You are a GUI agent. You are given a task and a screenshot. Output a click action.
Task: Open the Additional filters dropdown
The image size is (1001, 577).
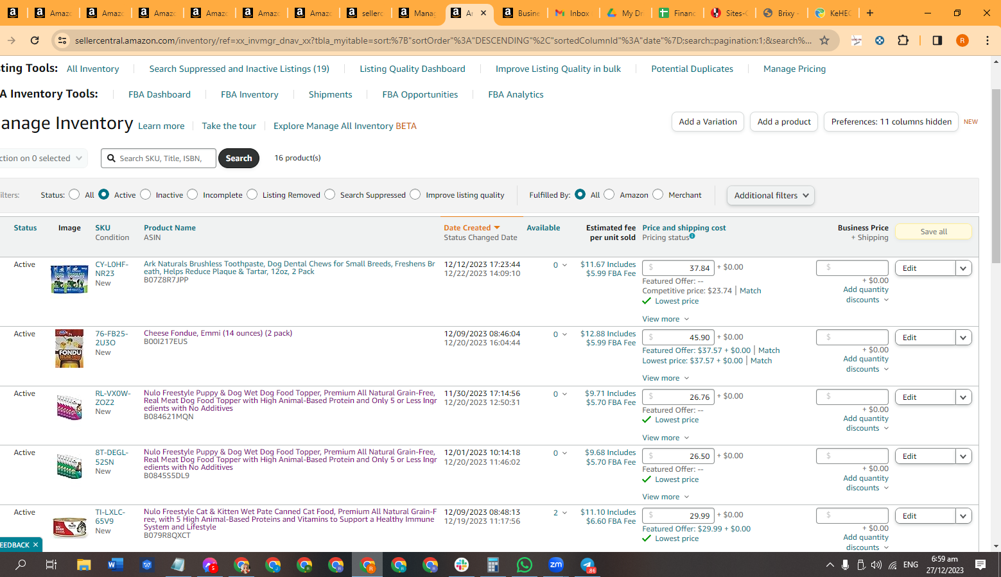[x=770, y=195]
